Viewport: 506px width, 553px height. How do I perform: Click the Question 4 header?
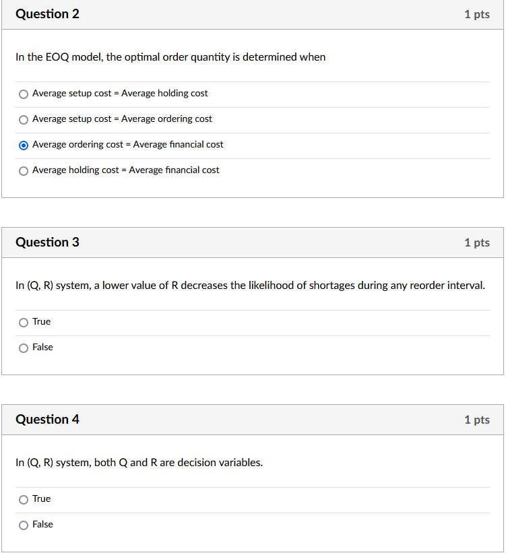coord(47,420)
